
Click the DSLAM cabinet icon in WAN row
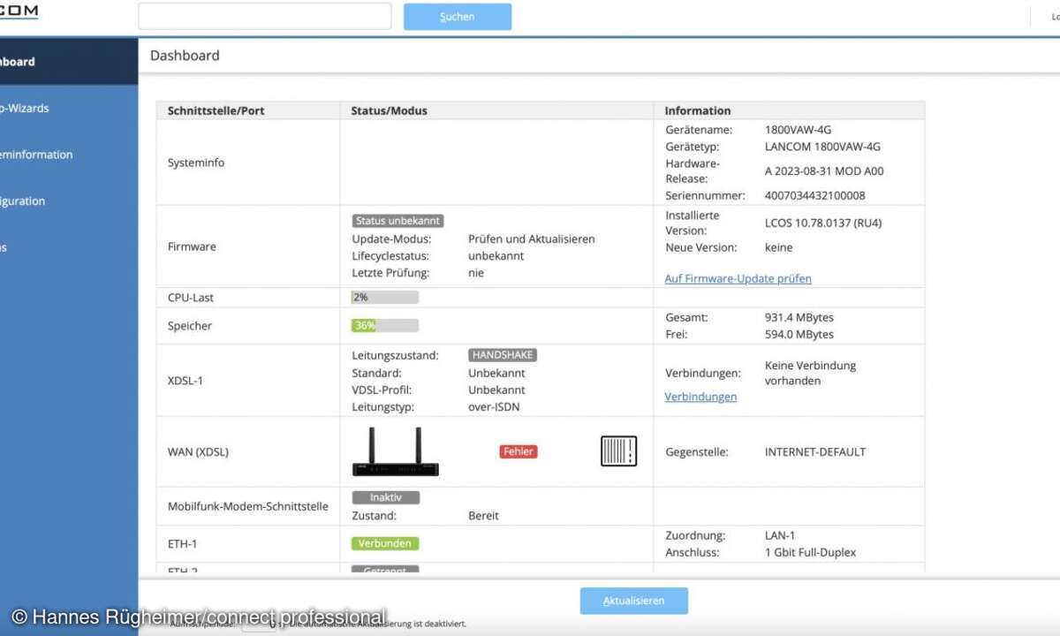click(618, 451)
